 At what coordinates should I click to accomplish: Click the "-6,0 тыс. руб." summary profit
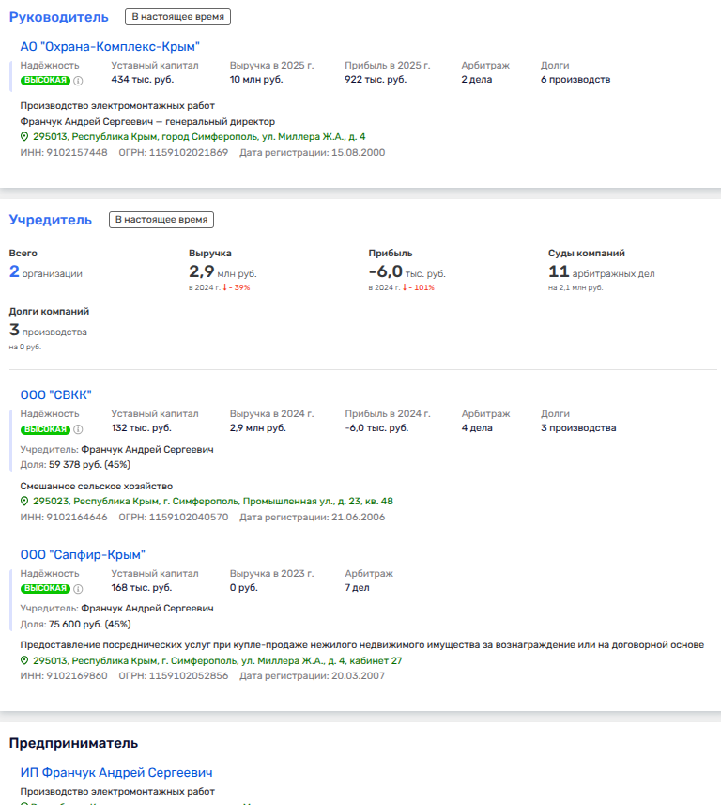pos(407,272)
